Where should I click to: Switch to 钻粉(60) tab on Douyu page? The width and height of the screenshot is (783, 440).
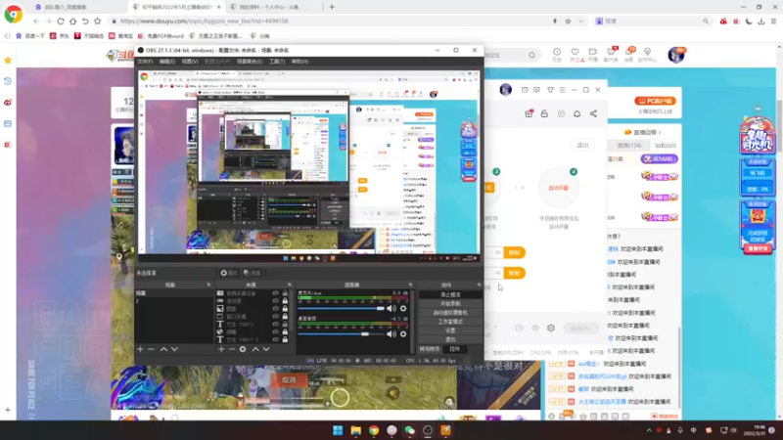point(666,145)
